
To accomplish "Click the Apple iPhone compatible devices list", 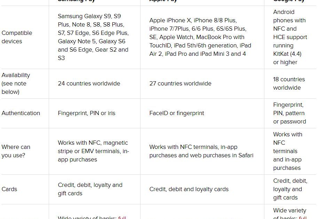I will [200, 37].
